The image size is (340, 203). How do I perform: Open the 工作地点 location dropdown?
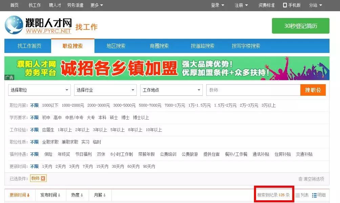point(171,90)
